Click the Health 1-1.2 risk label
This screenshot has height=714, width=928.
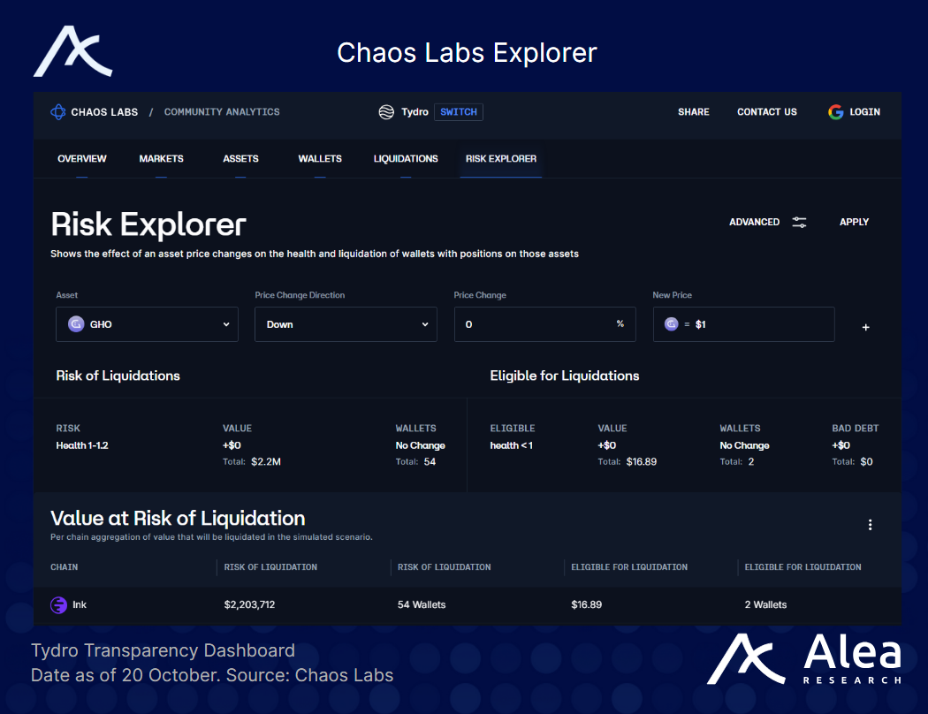point(82,445)
